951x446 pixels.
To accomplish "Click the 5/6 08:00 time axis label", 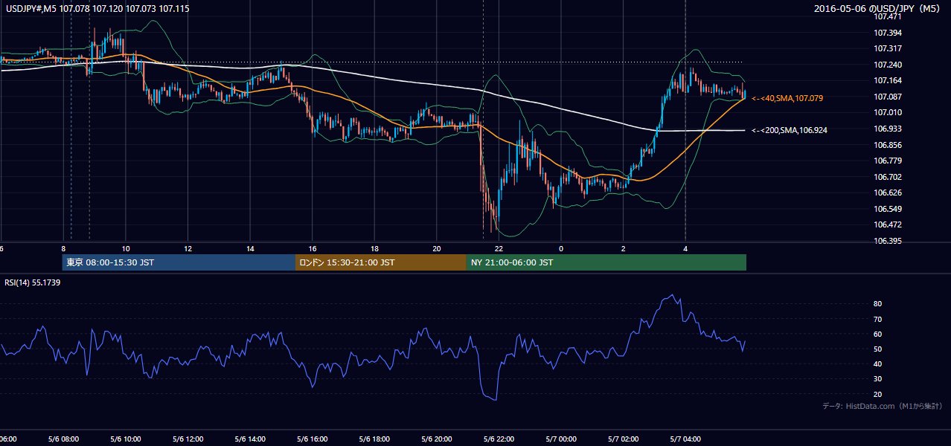I will (x=63, y=439).
